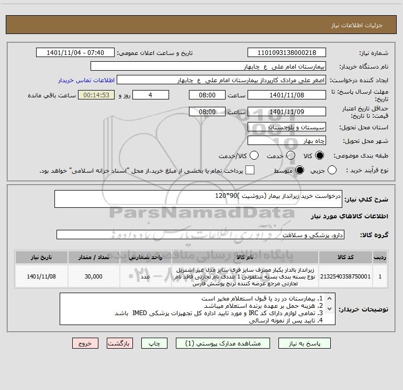Click the unit cell عدد
403x390 pixels.
145,276
